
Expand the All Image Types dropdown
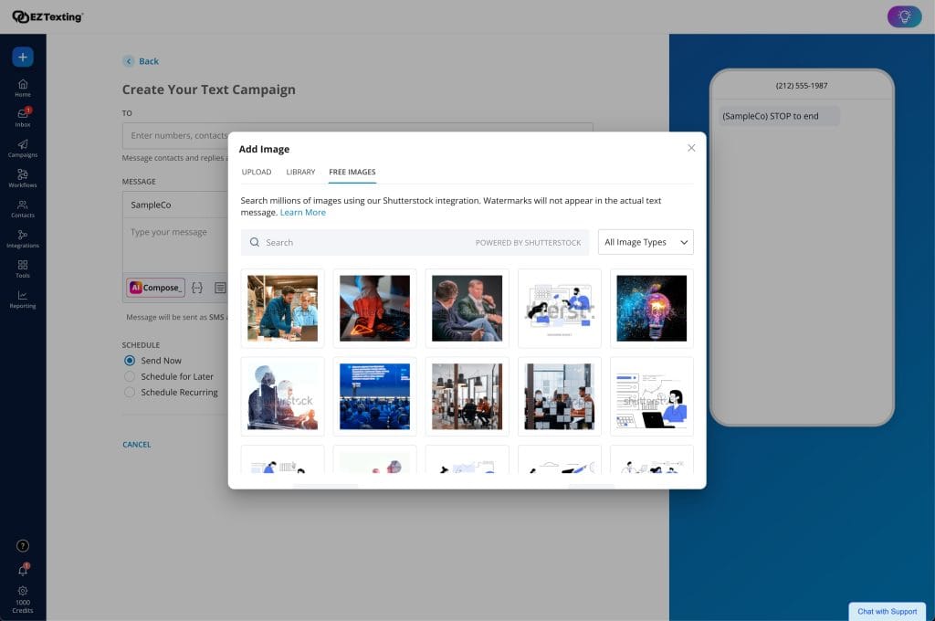645,242
